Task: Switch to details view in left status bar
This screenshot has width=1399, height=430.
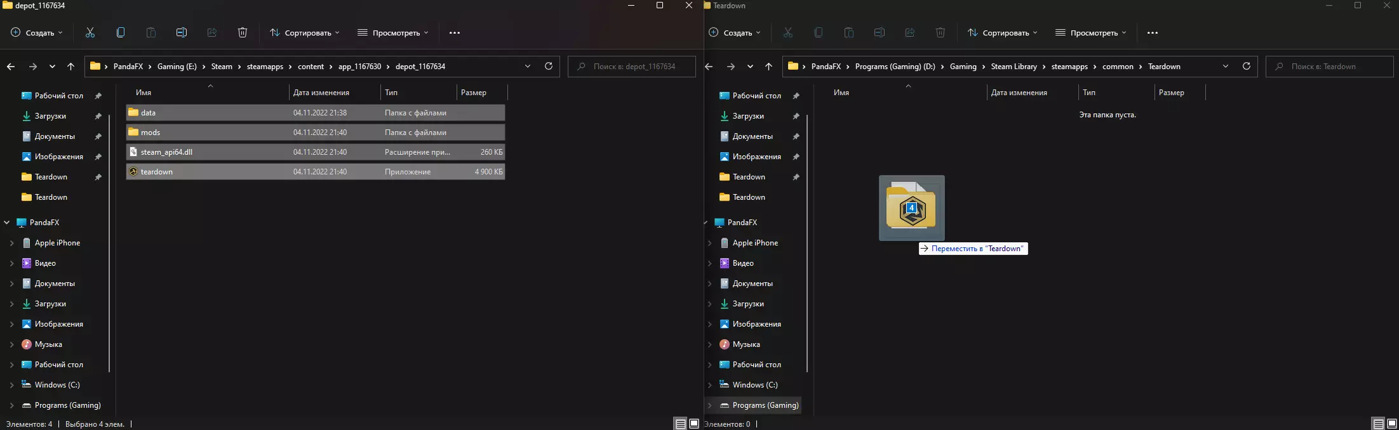Action: [680, 424]
